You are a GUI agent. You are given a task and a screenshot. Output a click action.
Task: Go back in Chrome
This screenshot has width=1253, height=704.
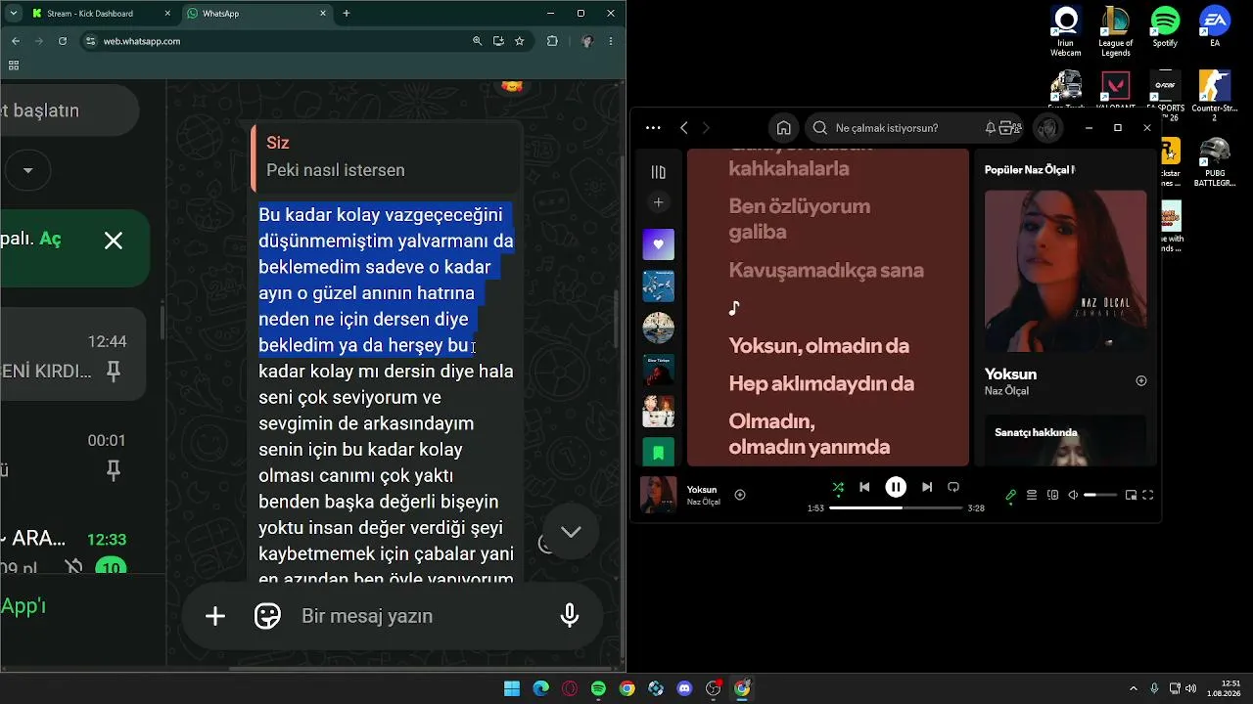point(16,41)
